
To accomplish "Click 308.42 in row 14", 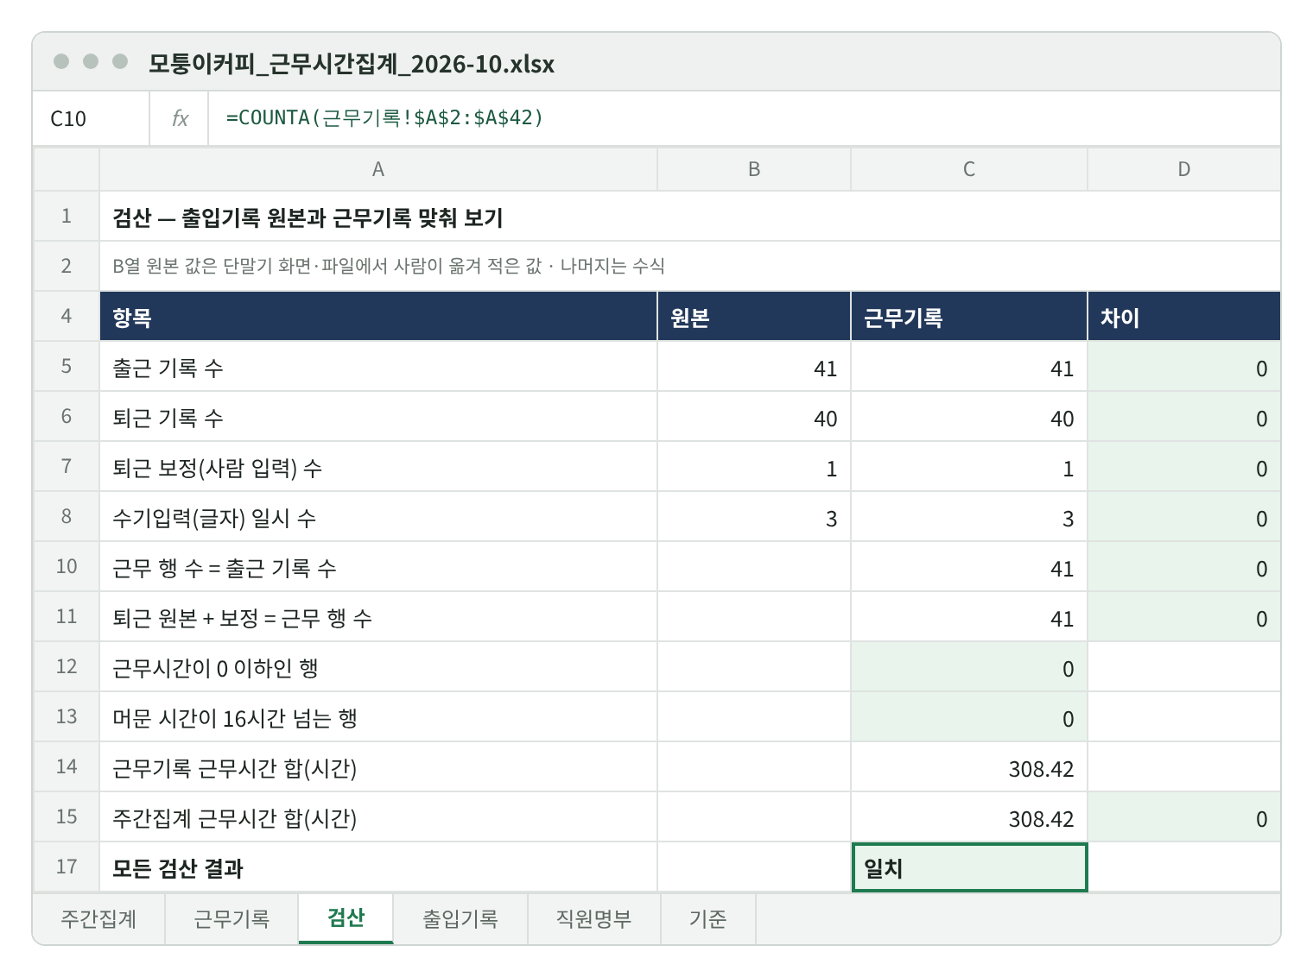I will 969,767.
